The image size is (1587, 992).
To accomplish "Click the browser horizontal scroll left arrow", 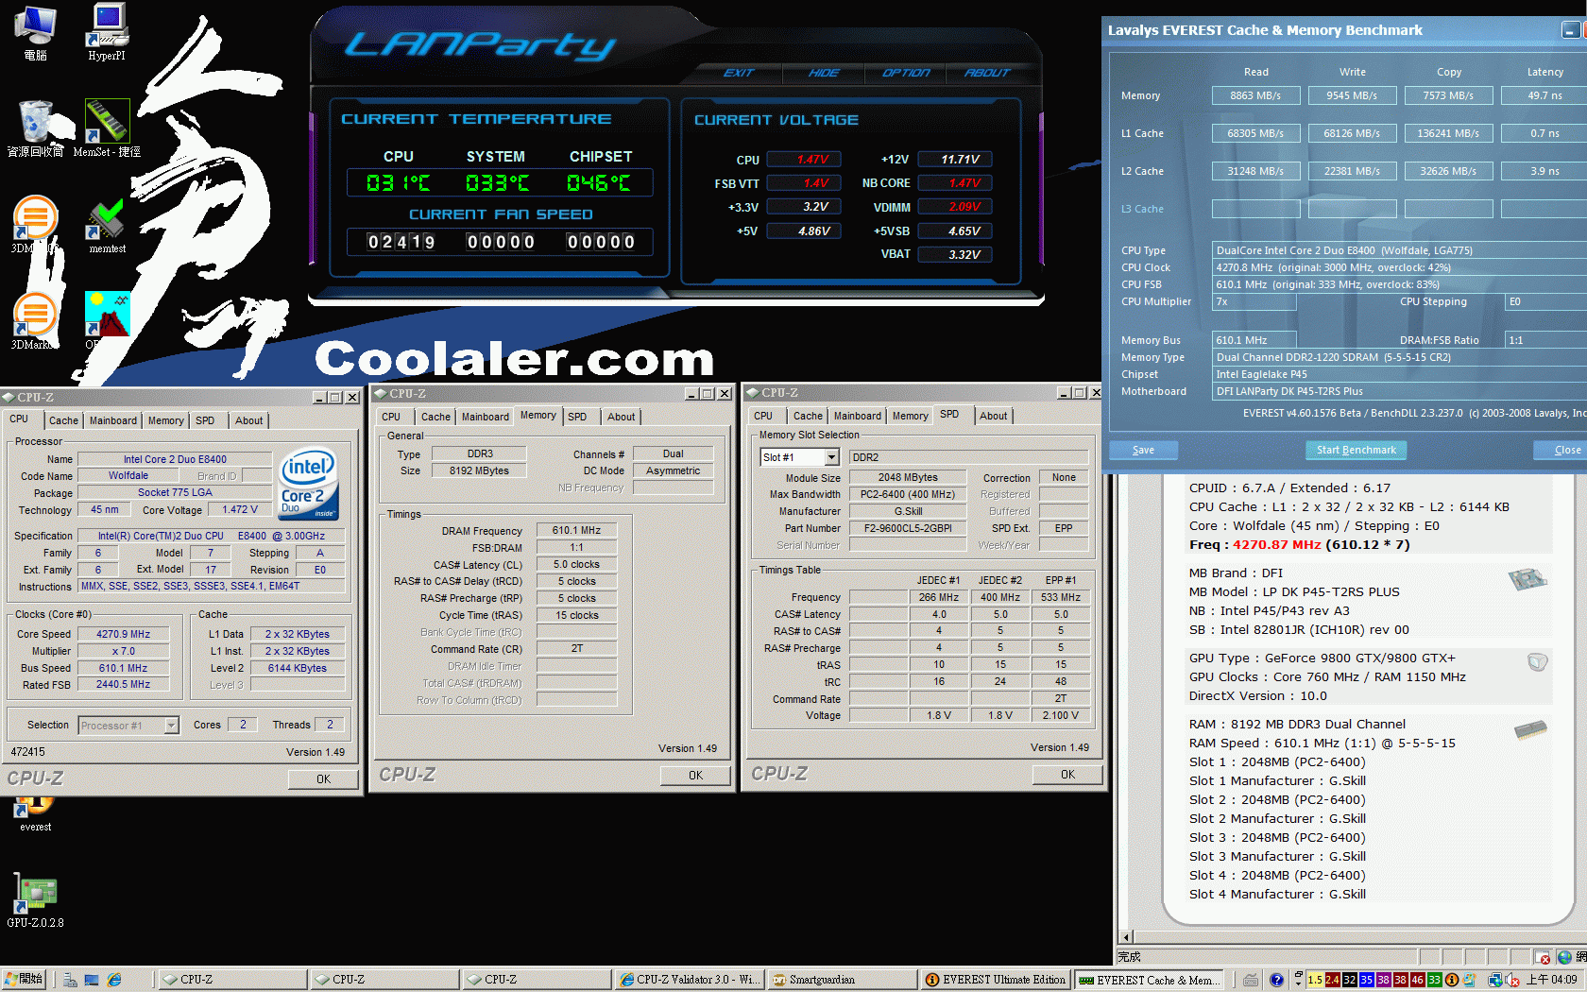I will 1124,936.
